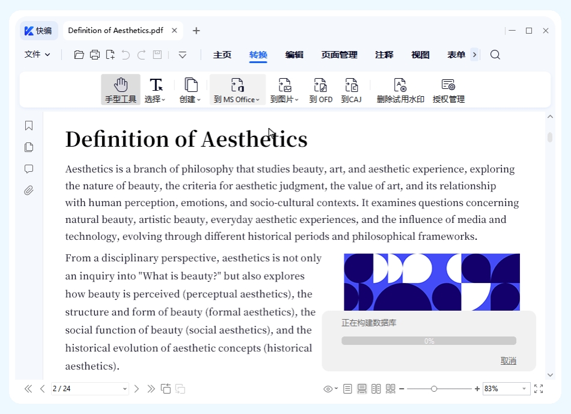Switch to two-page side-by-side view
This screenshot has height=414, width=571.
[376, 389]
